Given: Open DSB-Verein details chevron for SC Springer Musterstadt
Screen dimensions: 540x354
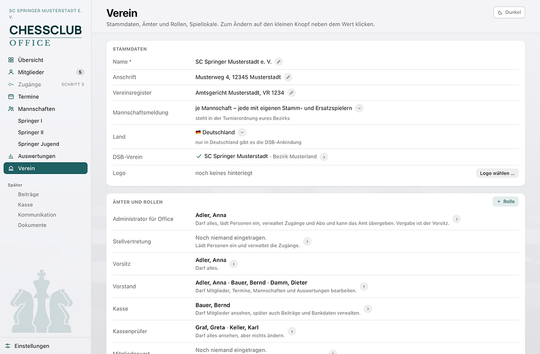Looking at the screenshot, I should coord(324,157).
